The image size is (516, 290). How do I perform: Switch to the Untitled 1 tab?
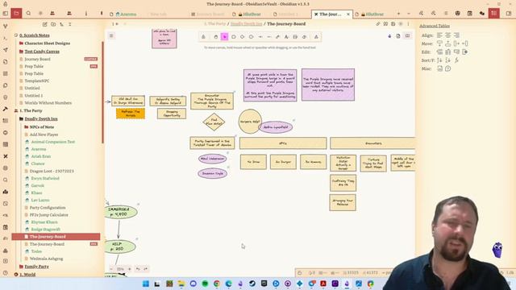[288, 14]
